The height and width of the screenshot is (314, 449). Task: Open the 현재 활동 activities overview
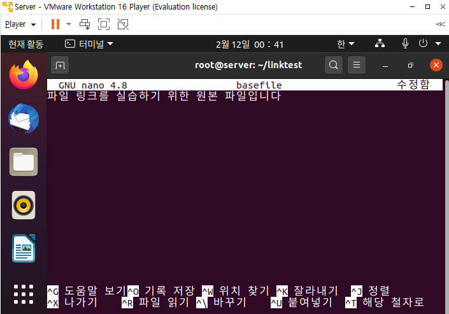click(25, 44)
